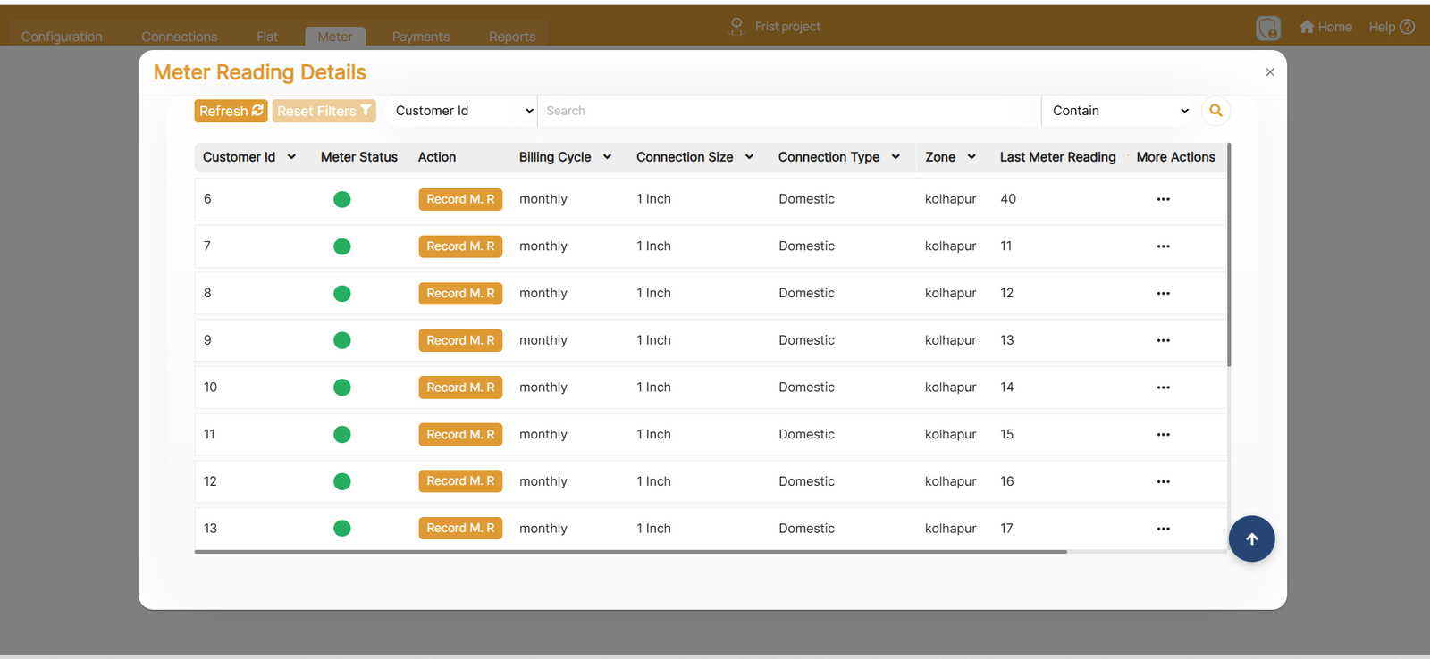1430x659 pixels.
Task: Close the Meter Reading Details dialog
Action: click(x=1270, y=72)
